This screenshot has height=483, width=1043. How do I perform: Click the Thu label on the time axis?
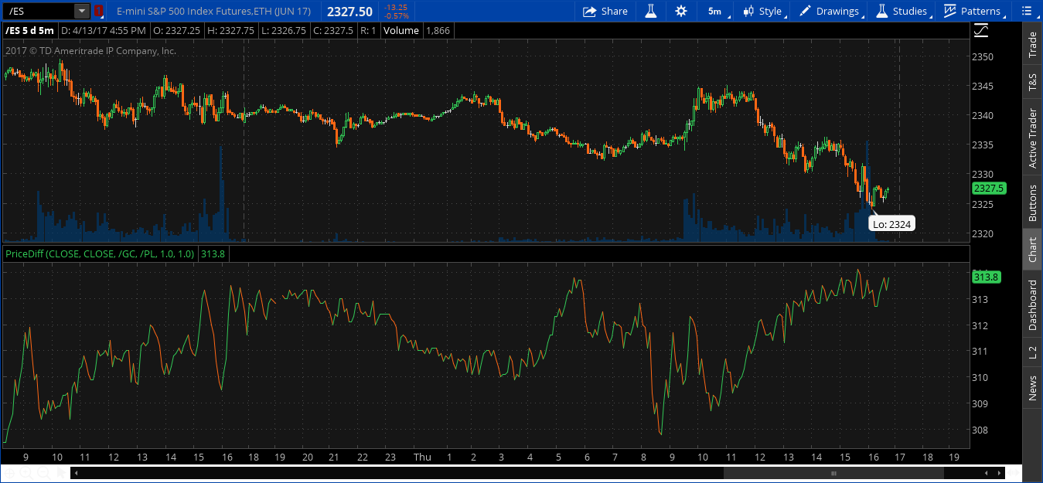coord(422,457)
